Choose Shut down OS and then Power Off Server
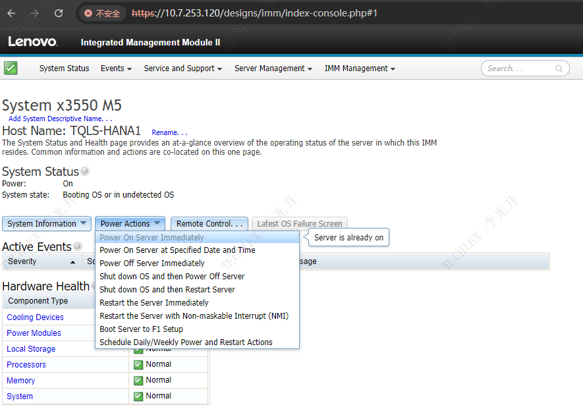This screenshot has width=583, height=409. coord(197,276)
